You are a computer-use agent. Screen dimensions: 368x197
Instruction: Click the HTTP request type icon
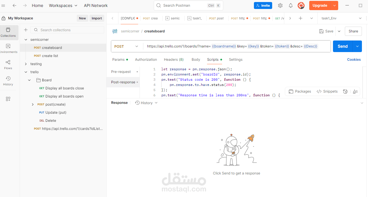coord(115,31)
